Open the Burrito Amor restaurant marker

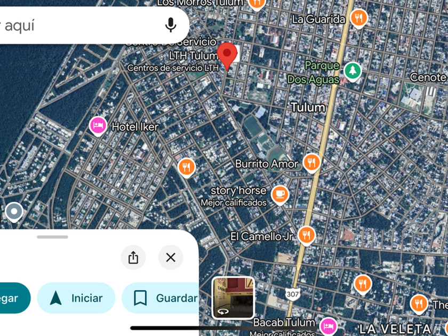[x=311, y=163]
